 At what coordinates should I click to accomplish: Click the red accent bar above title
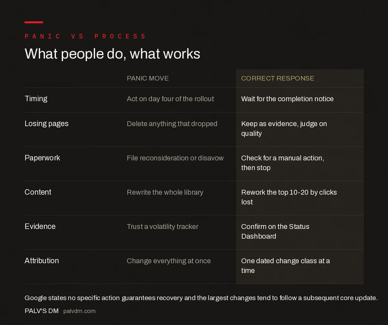point(34,22)
